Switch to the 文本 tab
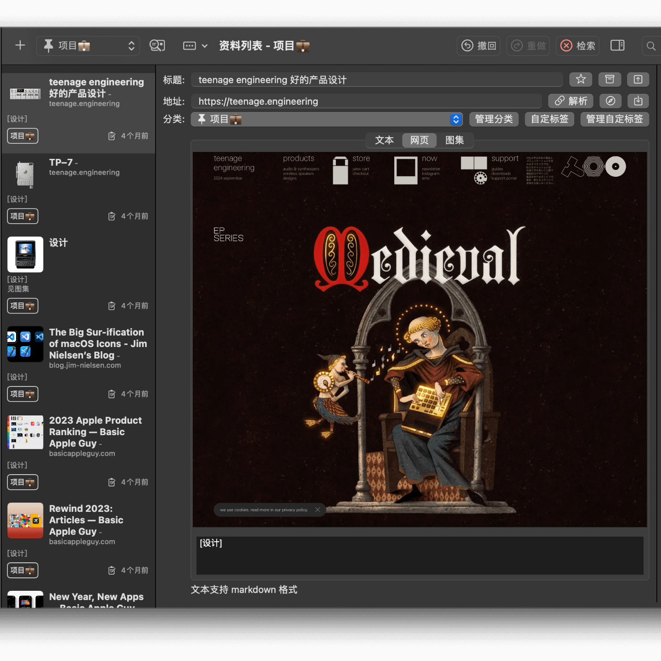Image resolution: width=661 pixels, height=661 pixels. [x=384, y=140]
